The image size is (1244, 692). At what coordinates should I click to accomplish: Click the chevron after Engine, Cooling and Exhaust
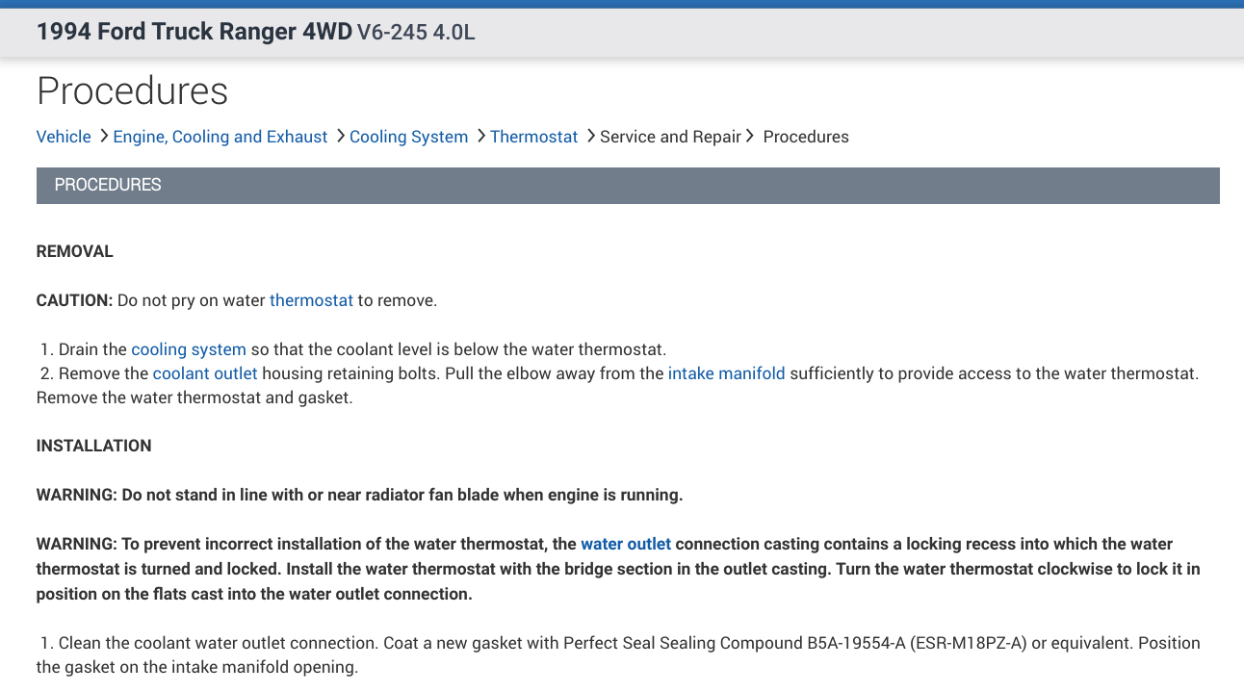click(340, 137)
